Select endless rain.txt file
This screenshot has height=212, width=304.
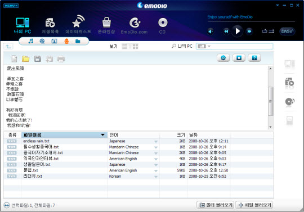coord(36,141)
